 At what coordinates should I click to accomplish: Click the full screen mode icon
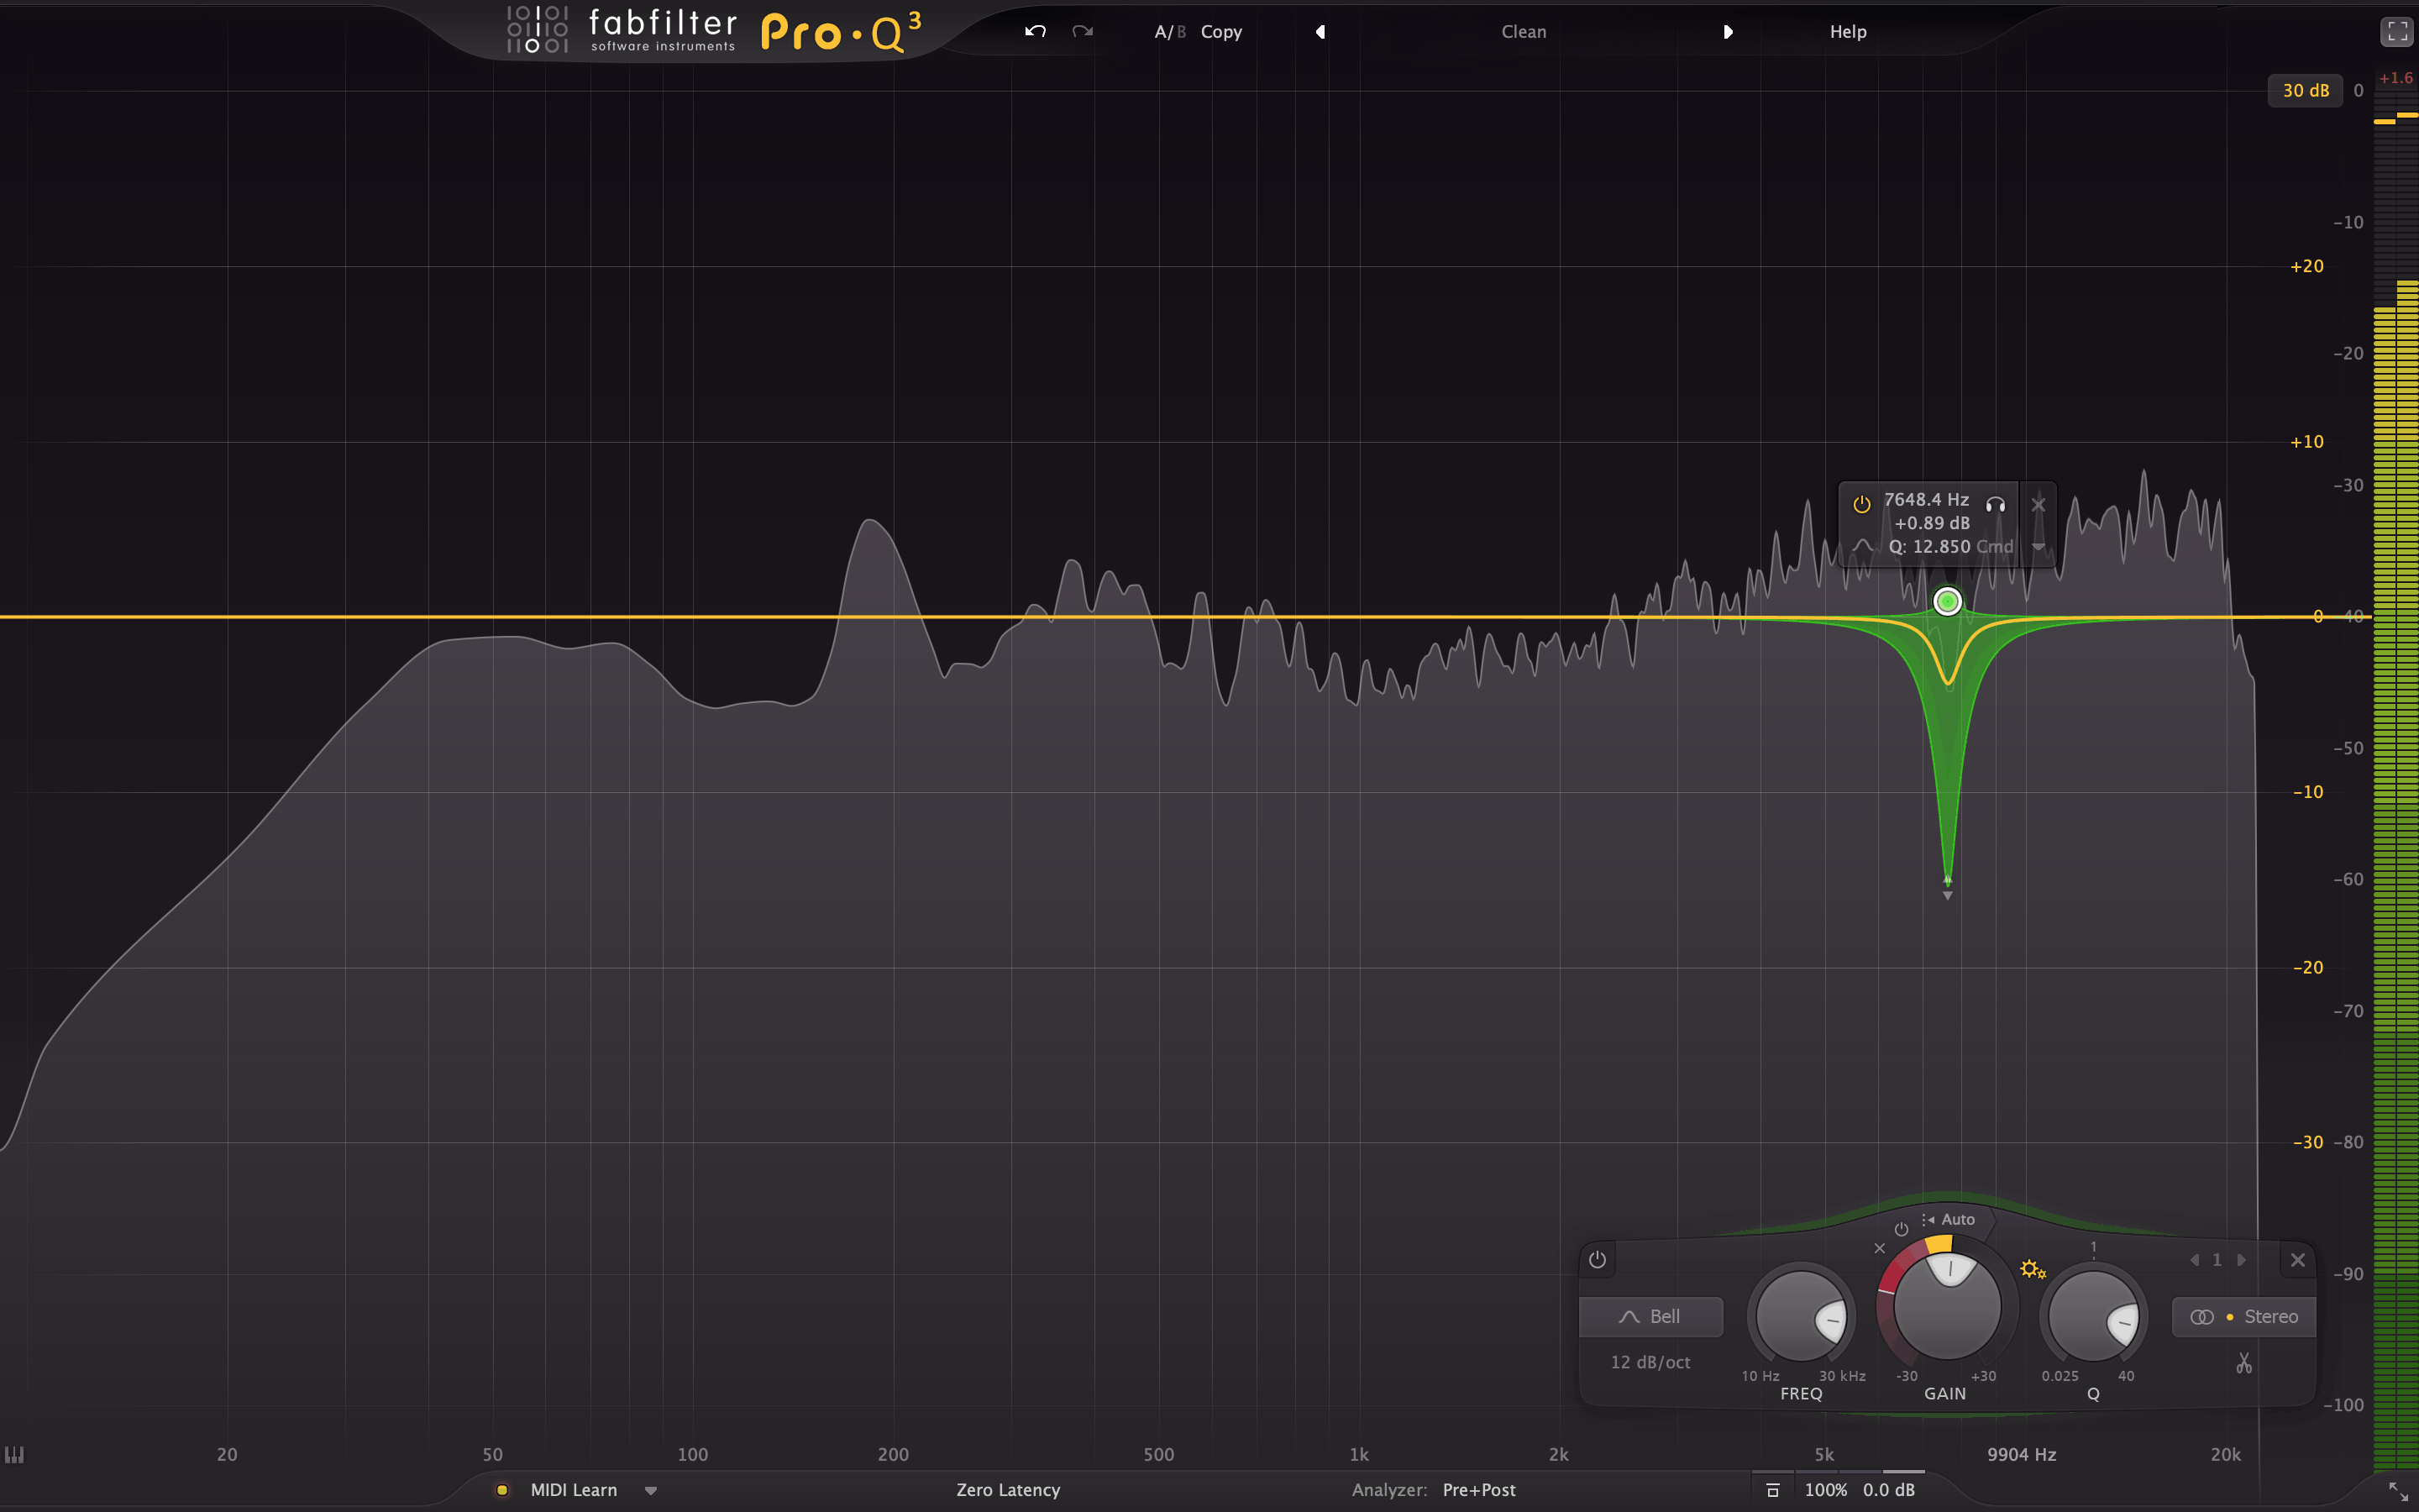coord(2396,32)
